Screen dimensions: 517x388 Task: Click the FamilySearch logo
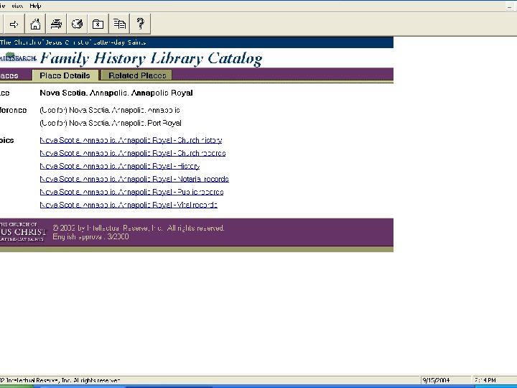pyautogui.click(x=18, y=57)
